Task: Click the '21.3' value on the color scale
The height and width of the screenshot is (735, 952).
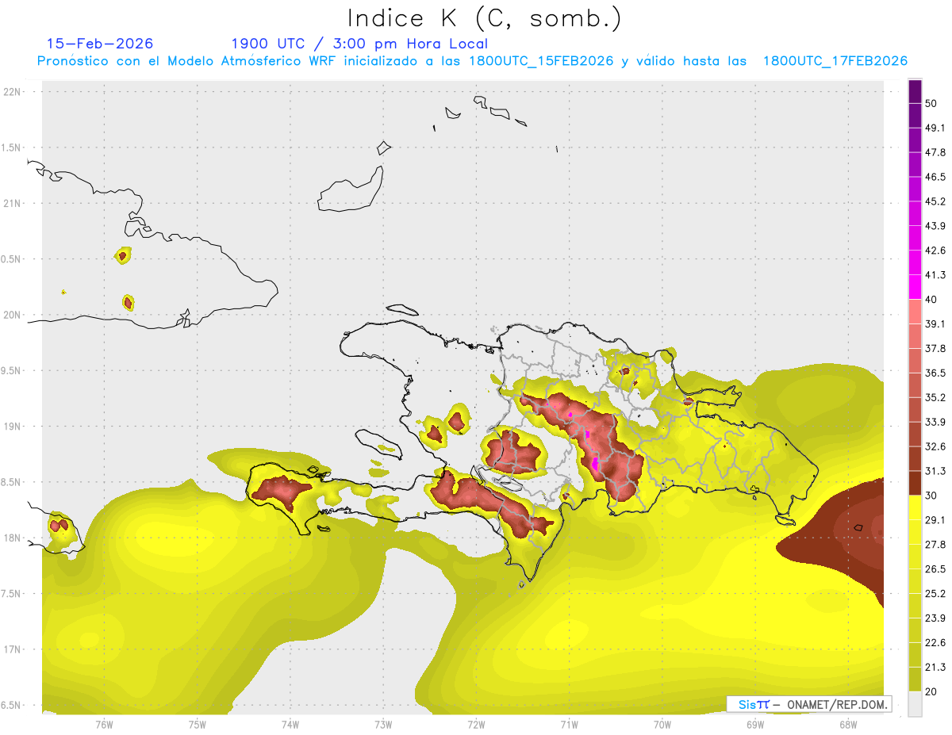Action: click(x=935, y=667)
